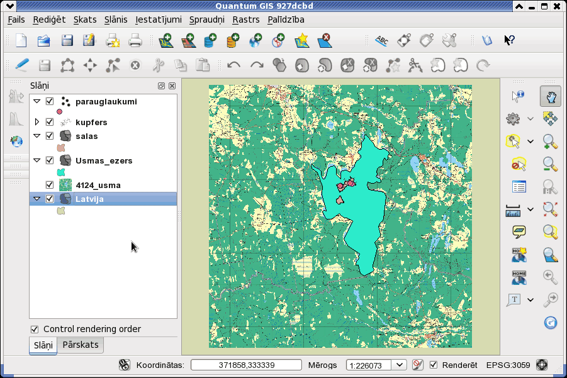Click the Latvija beige legend swatch
This screenshot has height=378, width=567.
[x=61, y=211]
